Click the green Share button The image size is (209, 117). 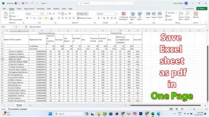point(202,8)
